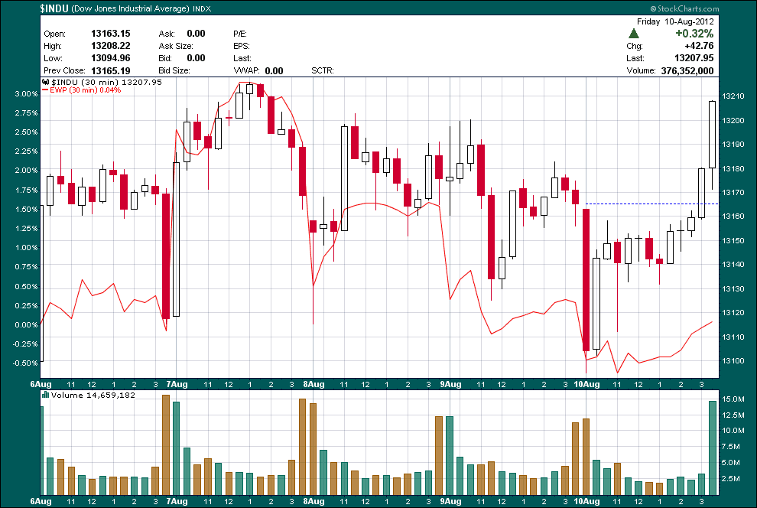The image size is (757, 508).
Task: Click the Volume 14,659,182 panel legend
Action: tap(93, 395)
